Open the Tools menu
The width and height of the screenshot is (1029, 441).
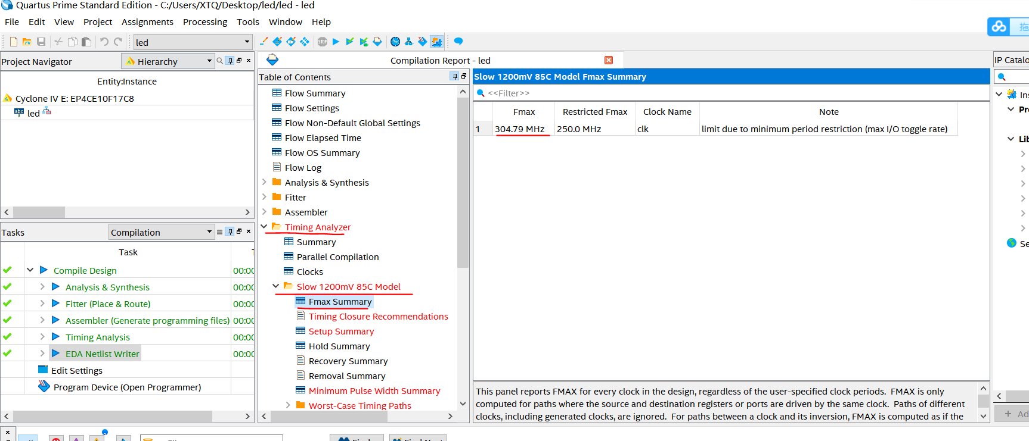tap(248, 22)
